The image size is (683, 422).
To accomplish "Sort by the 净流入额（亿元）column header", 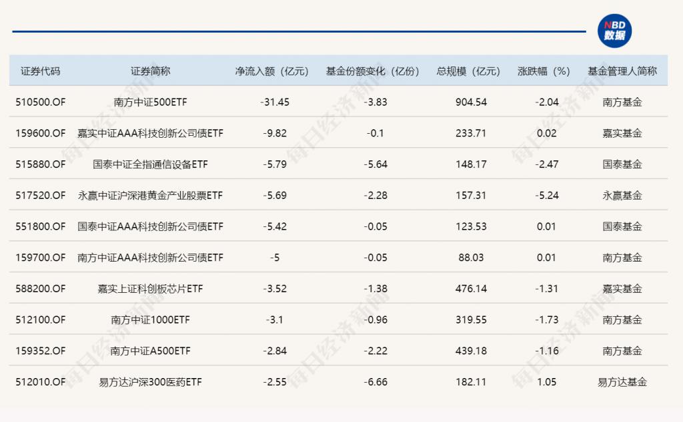I will [x=271, y=71].
